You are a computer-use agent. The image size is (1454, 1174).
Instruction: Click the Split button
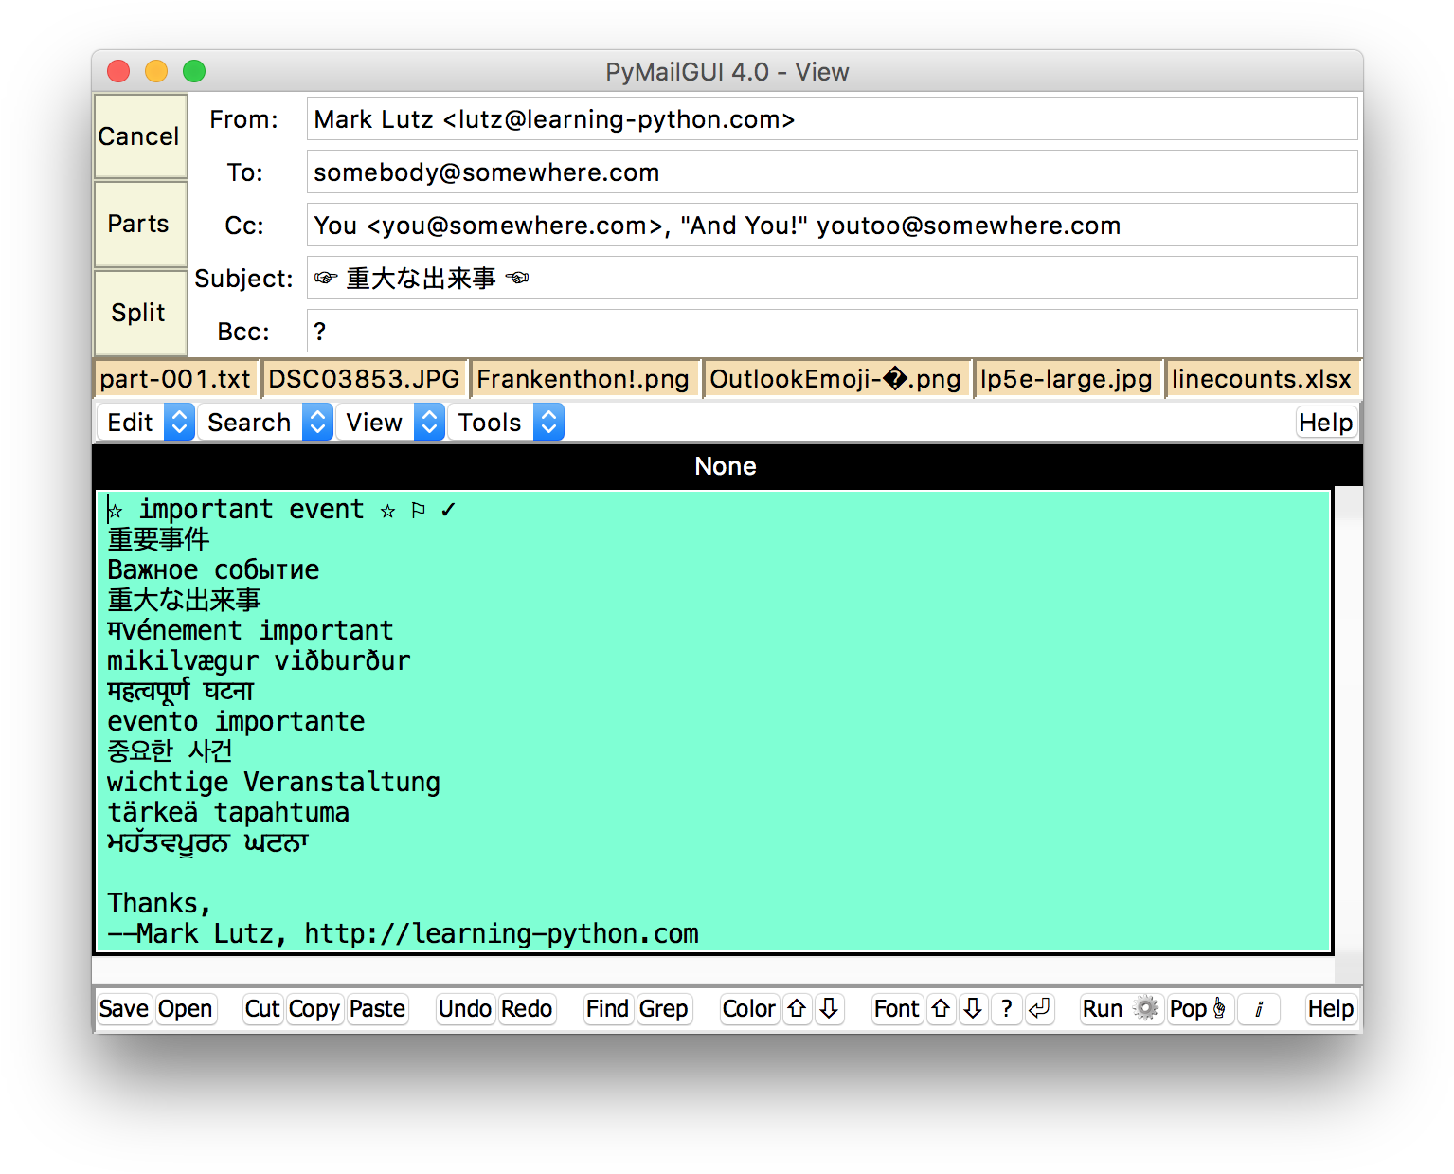(139, 313)
